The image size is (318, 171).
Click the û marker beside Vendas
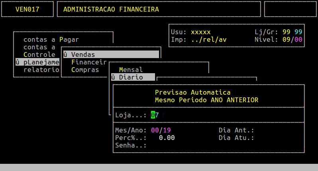(x=65, y=54)
